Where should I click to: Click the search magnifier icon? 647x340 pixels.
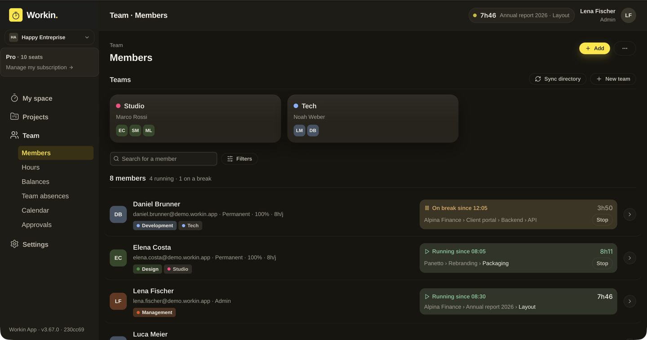[x=116, y=159]
